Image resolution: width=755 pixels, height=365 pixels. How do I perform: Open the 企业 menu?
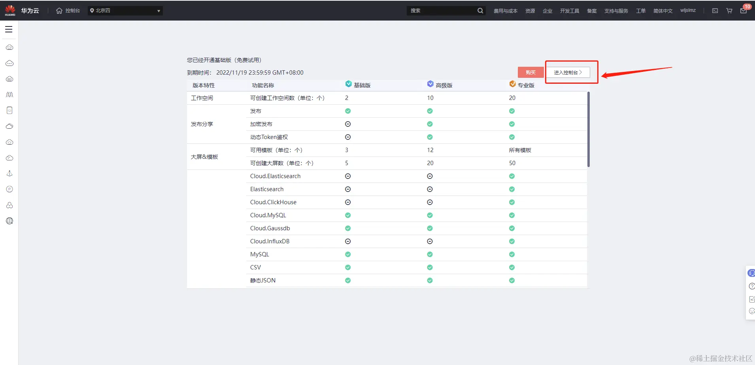pos(547,11)
